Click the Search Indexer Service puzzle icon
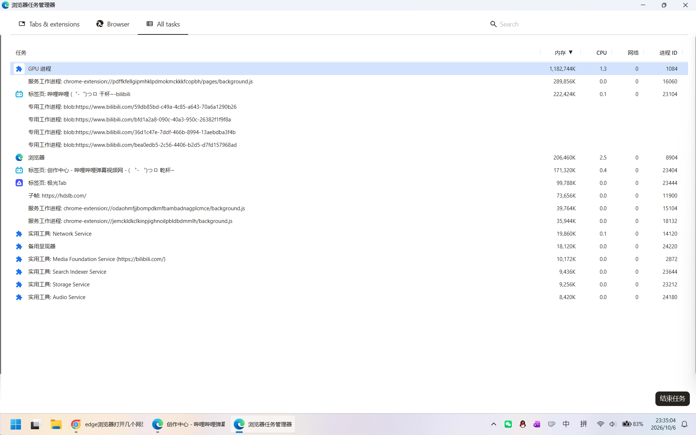The height and width of the screenshot is (435, 696). 19,272
